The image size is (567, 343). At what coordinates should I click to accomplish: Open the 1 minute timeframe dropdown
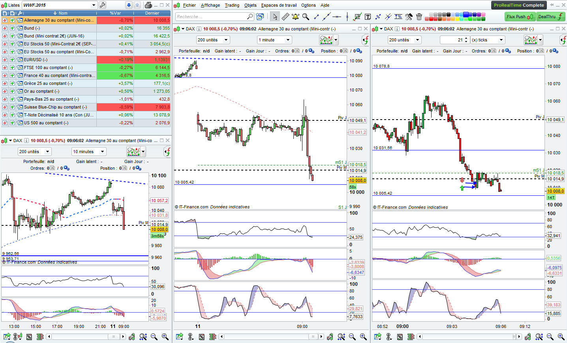coord(288,40)
